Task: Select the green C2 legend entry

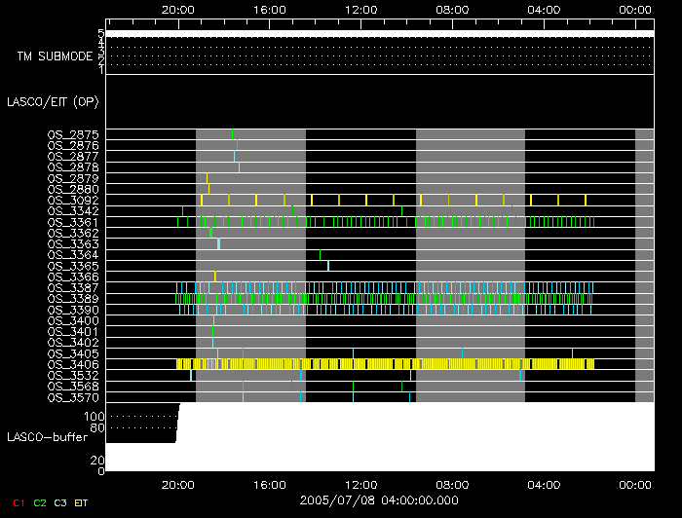Action: coord(40,502)
